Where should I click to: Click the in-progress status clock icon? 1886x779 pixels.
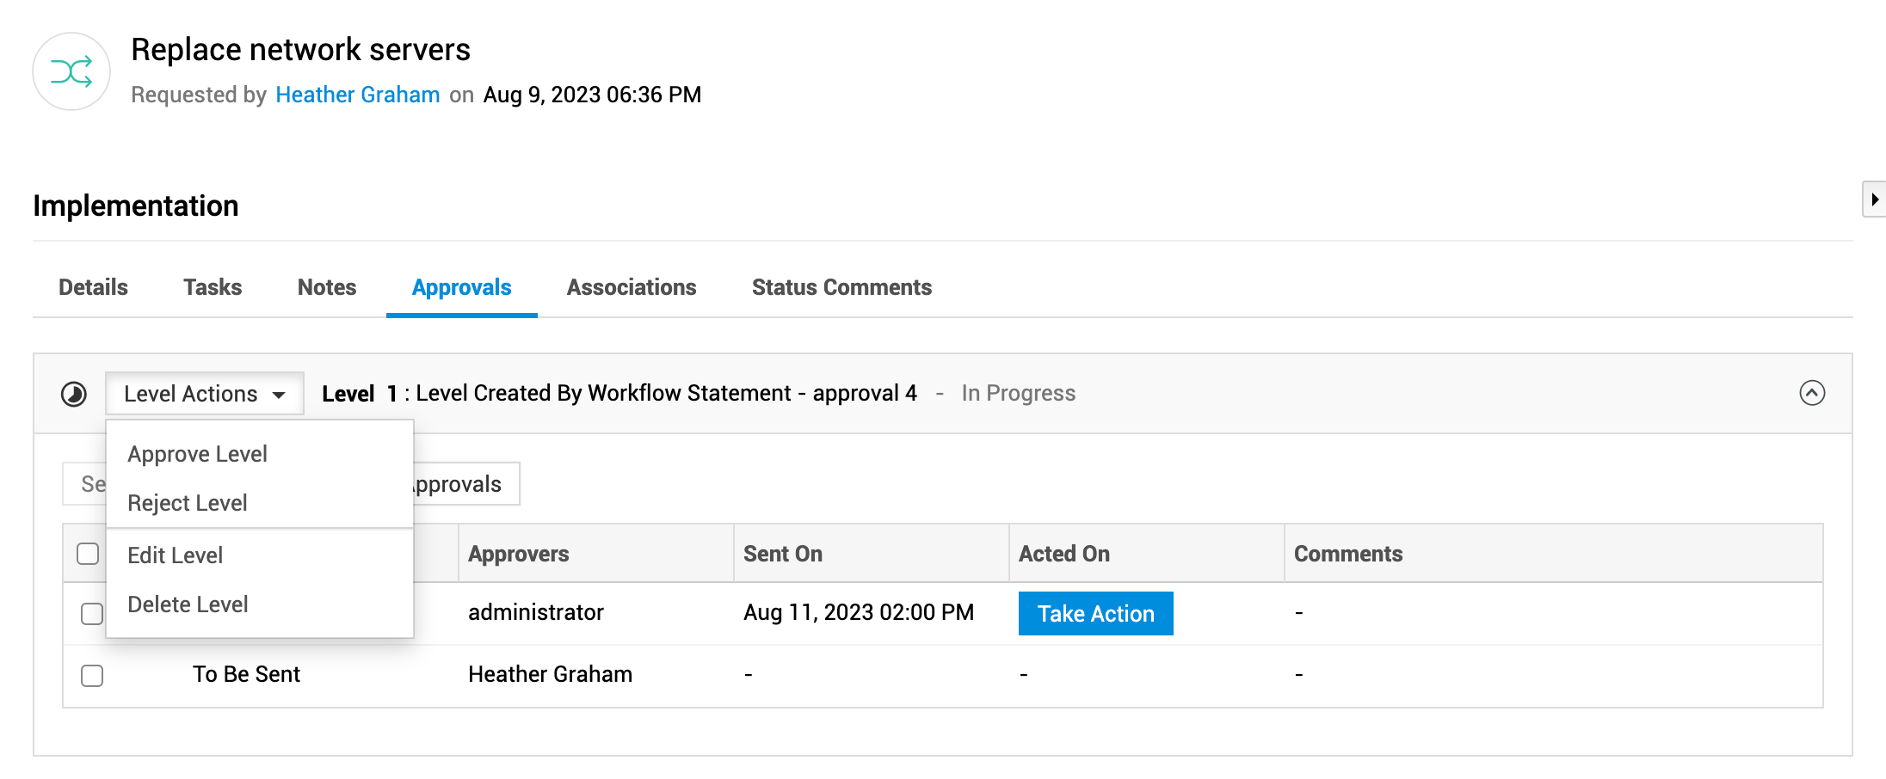click(x=74, y=394)
